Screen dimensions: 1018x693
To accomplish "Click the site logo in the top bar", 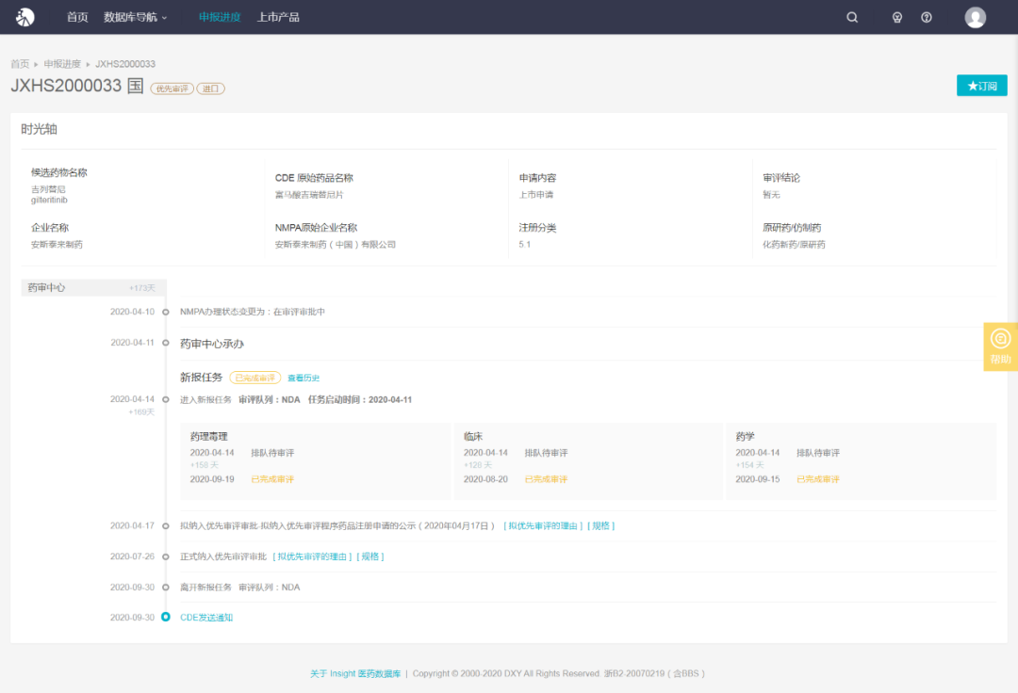I will [x=25, y=17].
